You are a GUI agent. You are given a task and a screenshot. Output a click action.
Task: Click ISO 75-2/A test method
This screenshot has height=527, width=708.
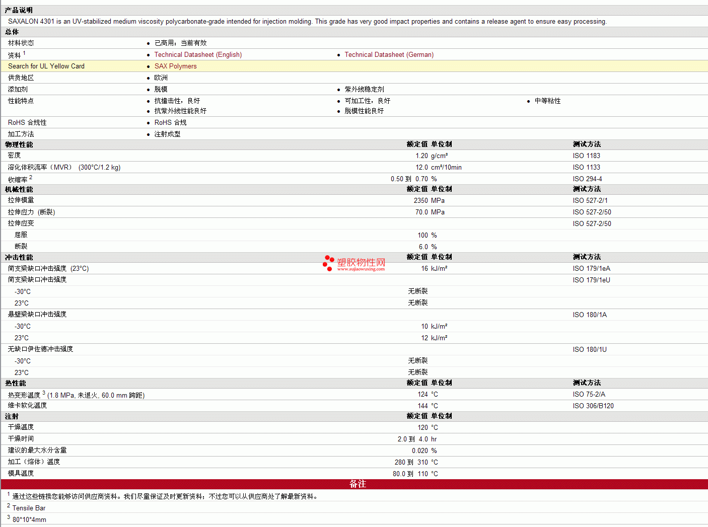pos(589,395)
